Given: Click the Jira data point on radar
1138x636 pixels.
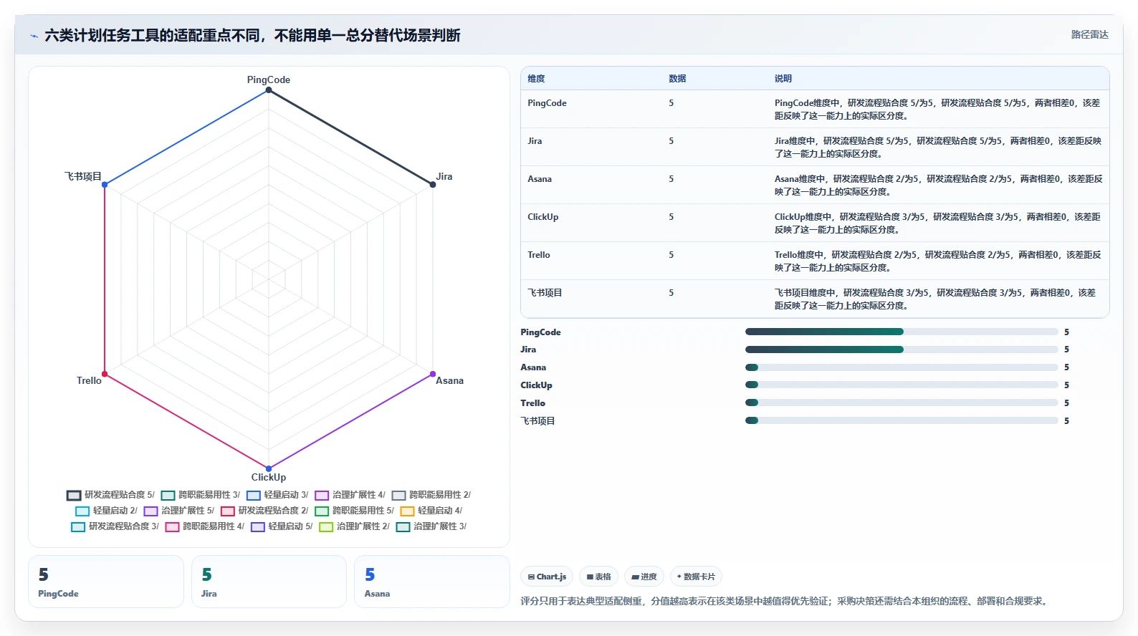Looking at the screenshot, I should point(433,185).
